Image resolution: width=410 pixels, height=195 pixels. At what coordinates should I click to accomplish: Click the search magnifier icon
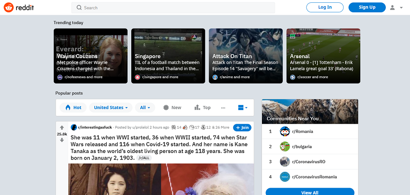(79, 8)
